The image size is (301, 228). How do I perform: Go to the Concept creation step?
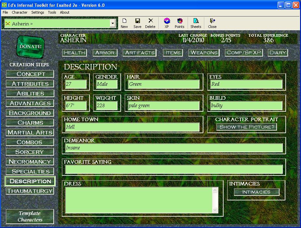click(30, 74)
